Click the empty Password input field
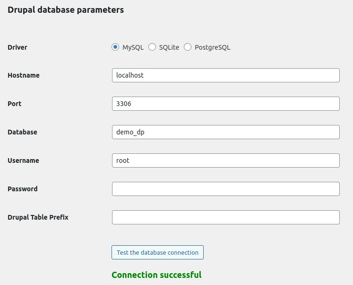353x285 pixels. pos(225,189)
